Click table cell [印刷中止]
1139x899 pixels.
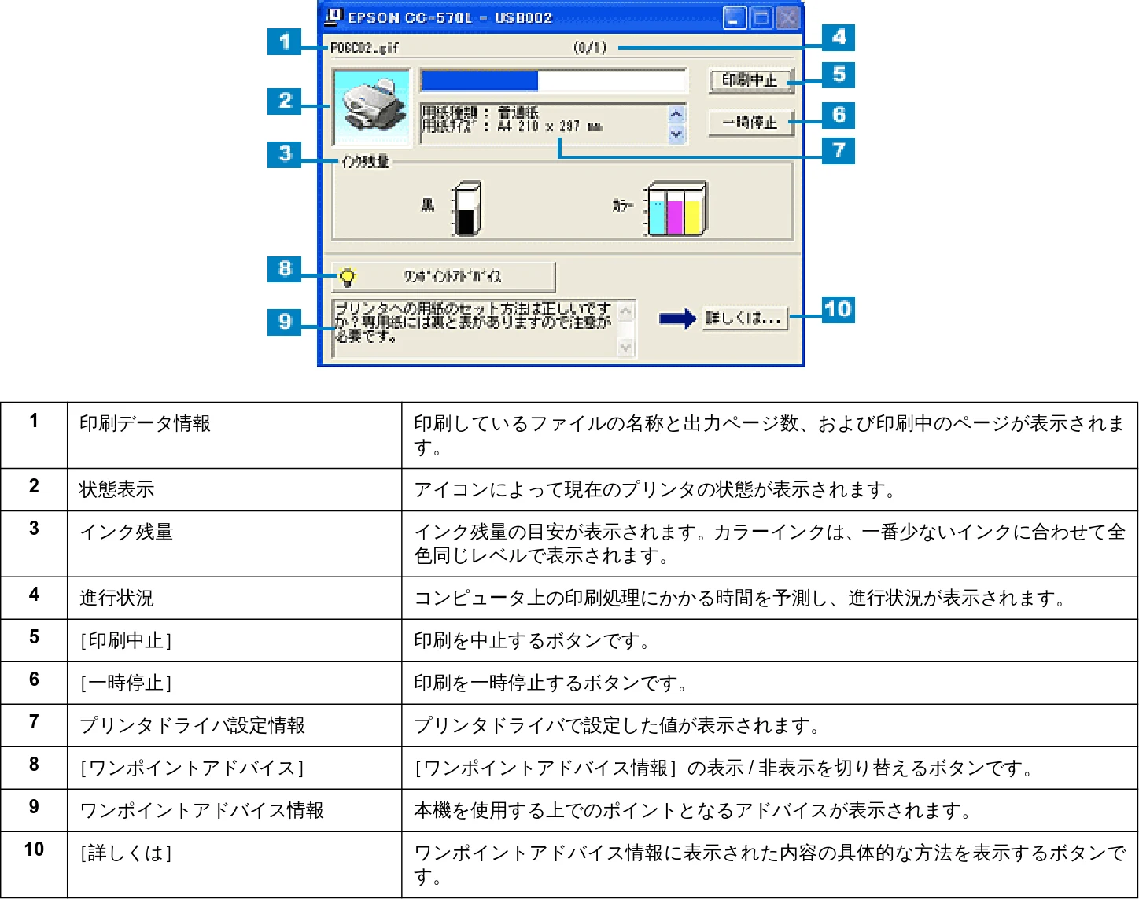[234, 641]
